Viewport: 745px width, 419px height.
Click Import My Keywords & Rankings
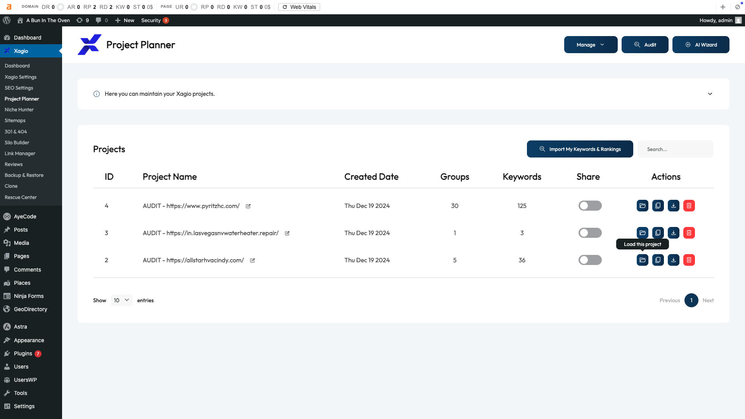click(x=580, y=149)
